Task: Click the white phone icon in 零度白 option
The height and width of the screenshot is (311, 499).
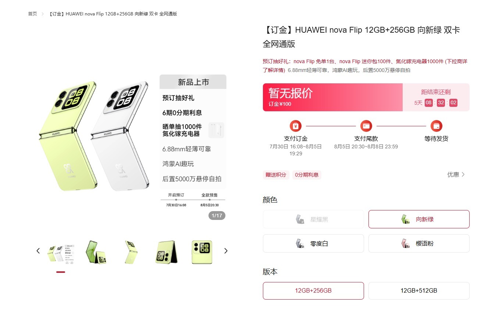Action: pyautogui.click(x=300, y=243)
